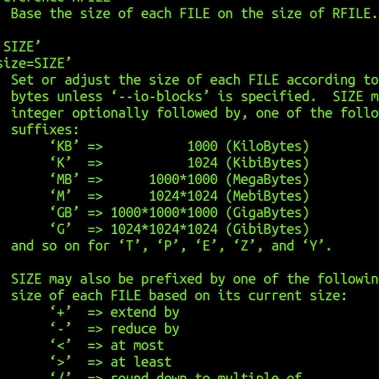
Task: Click '1000*1000*1000' expression
Action: [x=164, y=213]
